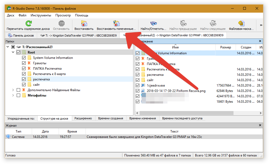Select распечатка folder in tree
This screenshot has width=269, height=164.
point(41,79)
